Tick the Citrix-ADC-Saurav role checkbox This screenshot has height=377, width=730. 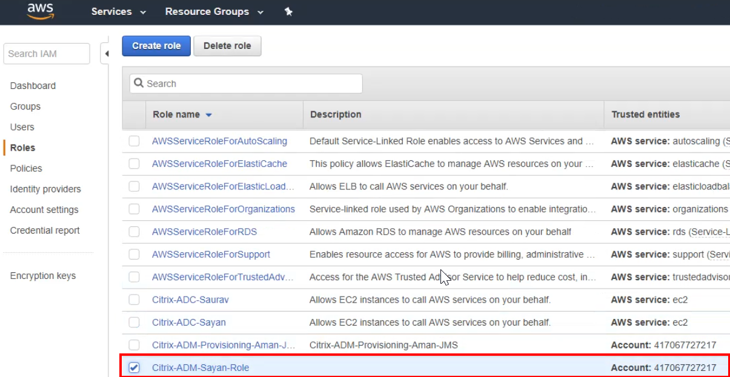(134, 300)
